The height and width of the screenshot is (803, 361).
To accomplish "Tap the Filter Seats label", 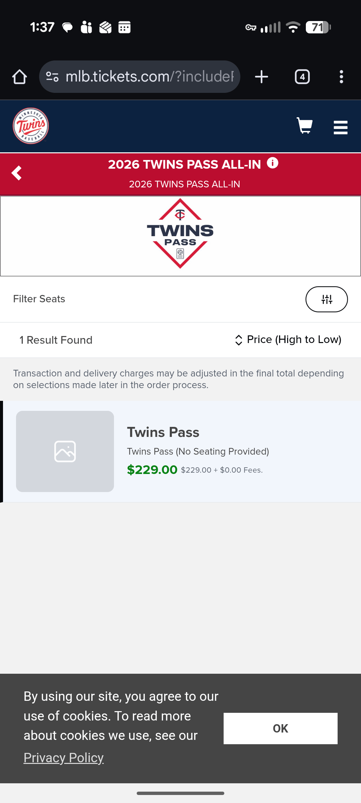I will click(x=39, y=299).
